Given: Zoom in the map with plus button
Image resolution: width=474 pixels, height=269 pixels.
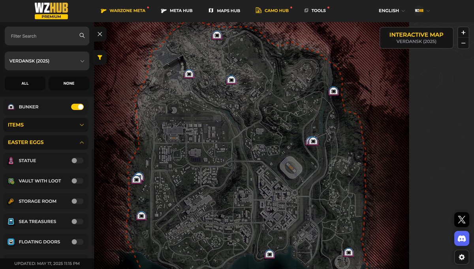Looking at the screenshot, I should click(463, 33).
